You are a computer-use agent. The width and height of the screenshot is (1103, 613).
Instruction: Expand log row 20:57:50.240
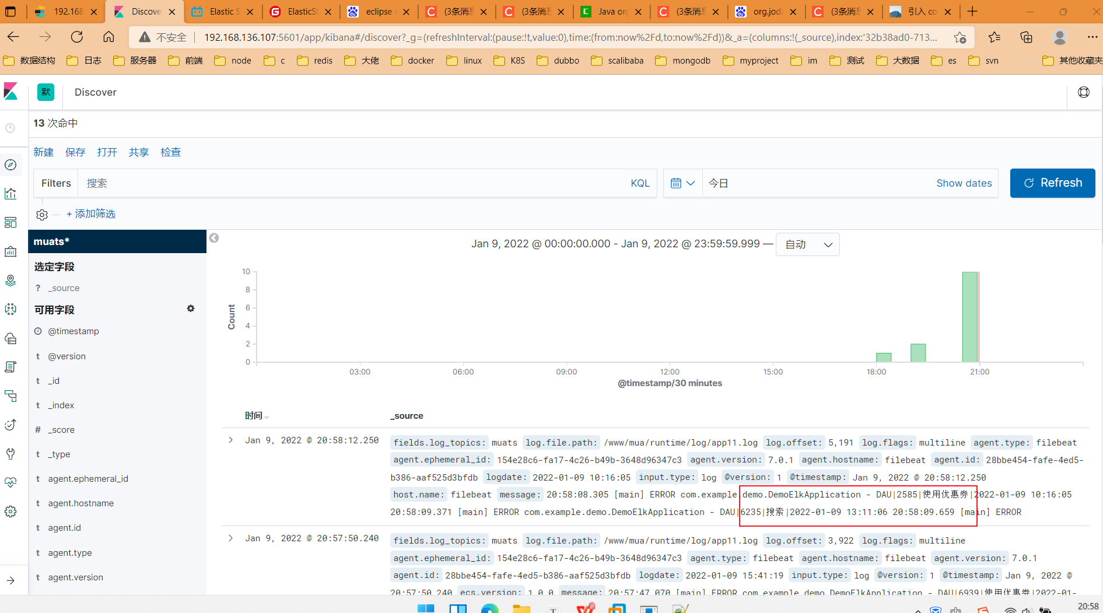click(231, 538)
